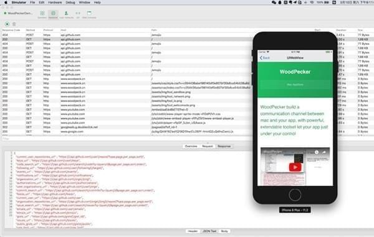Open the WeChat menu bar icon

click(x=274, y=2)
